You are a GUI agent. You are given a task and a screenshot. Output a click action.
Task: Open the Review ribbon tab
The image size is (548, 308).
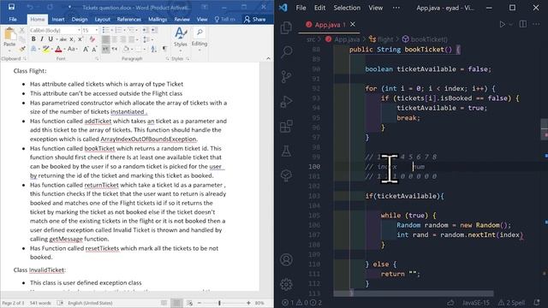[x=182, y=19]
